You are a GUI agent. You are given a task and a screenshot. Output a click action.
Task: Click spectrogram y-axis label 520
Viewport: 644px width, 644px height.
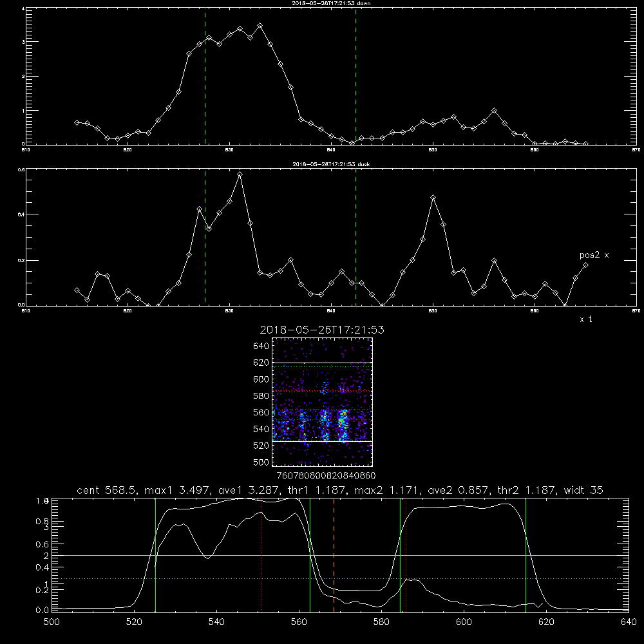(x=261, y=446)
